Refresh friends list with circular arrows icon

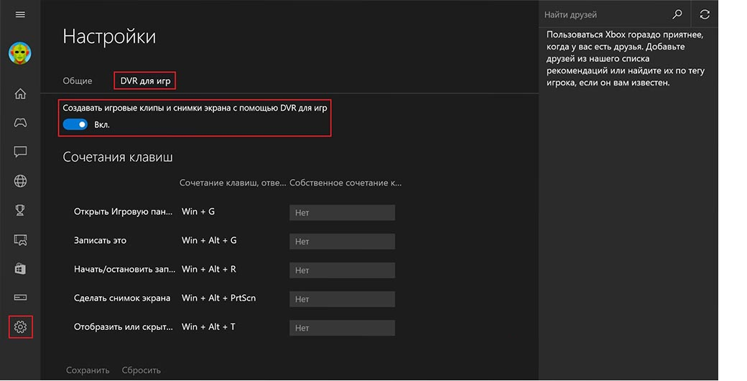(x=705, y=14)
